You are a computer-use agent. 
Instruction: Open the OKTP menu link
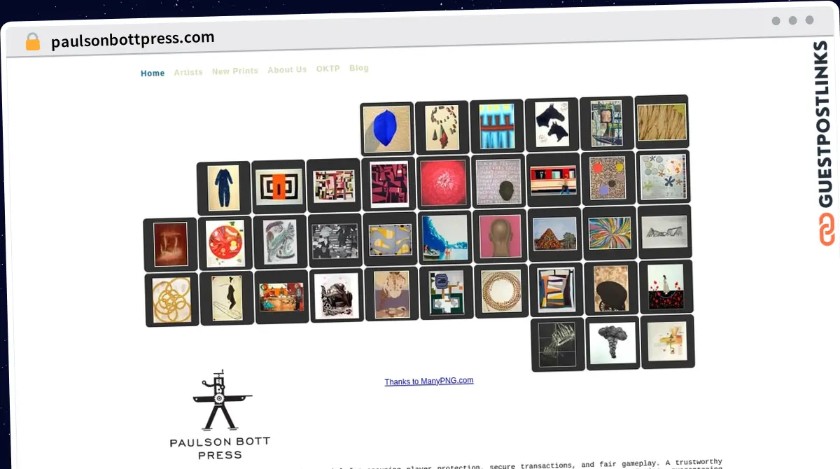click(328, 69)
